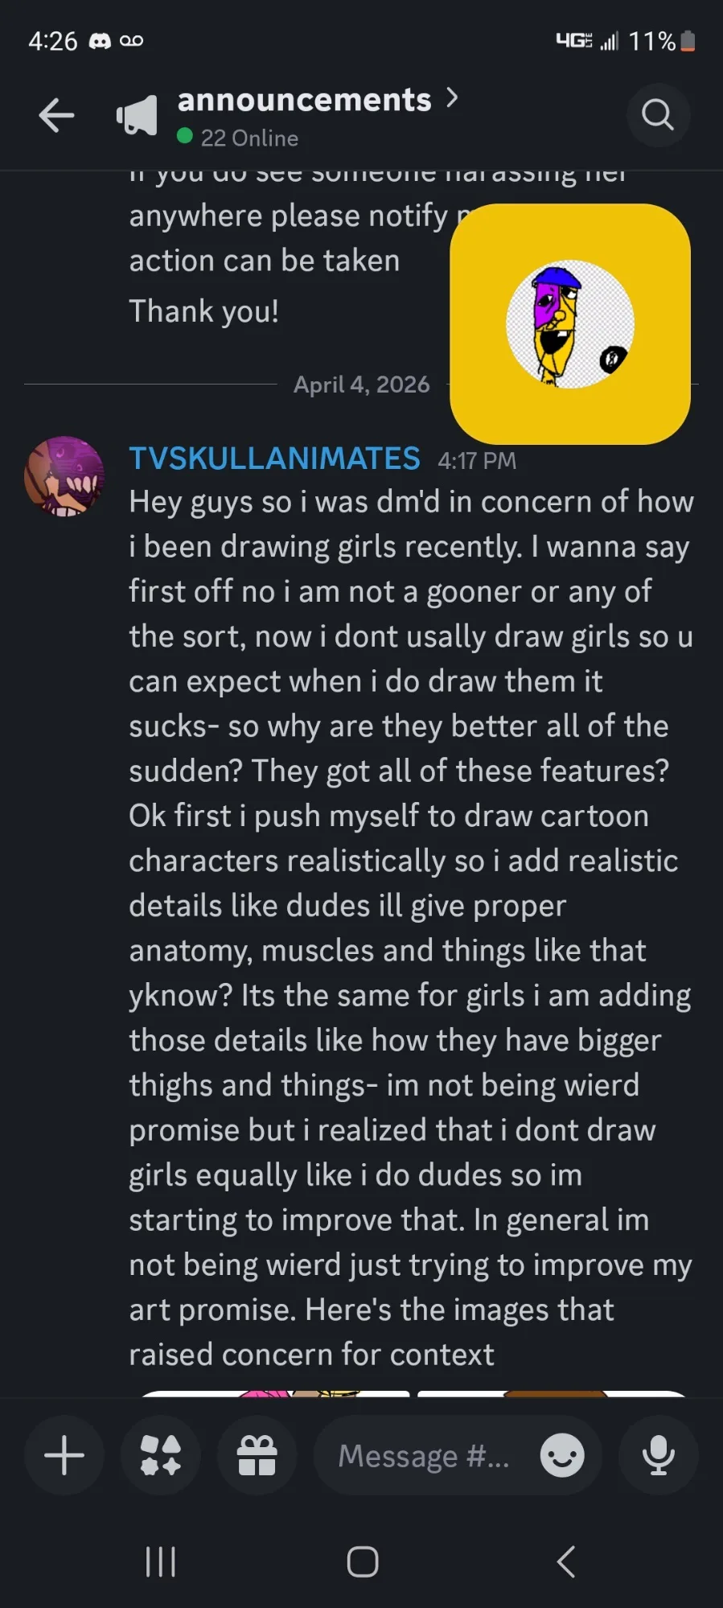Open the first attached image preview
Image resolution: width=723 pixels, height=1608 pixels.
275,1393
